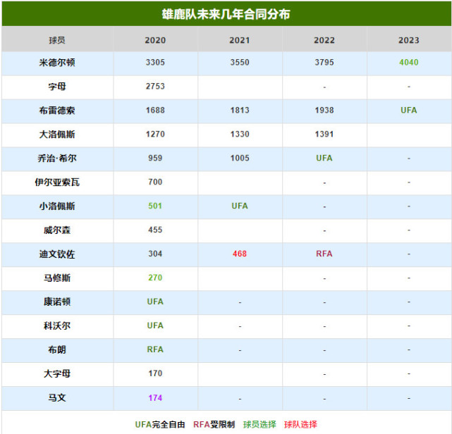Viewport: 452px width, 434px height.
Task: Select salary value 3795
Action: coord(324,63)
